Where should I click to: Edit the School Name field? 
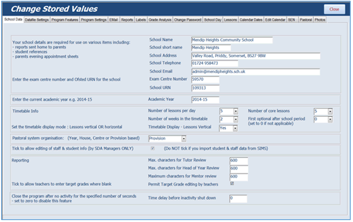pos(232,40)
